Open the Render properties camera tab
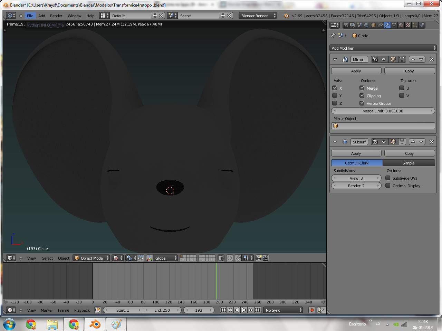Viewport: 442px width, 331px height. [346, 25]
